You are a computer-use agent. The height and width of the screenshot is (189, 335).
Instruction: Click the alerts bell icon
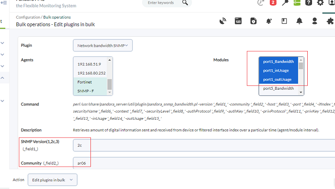tap(299, 21)
